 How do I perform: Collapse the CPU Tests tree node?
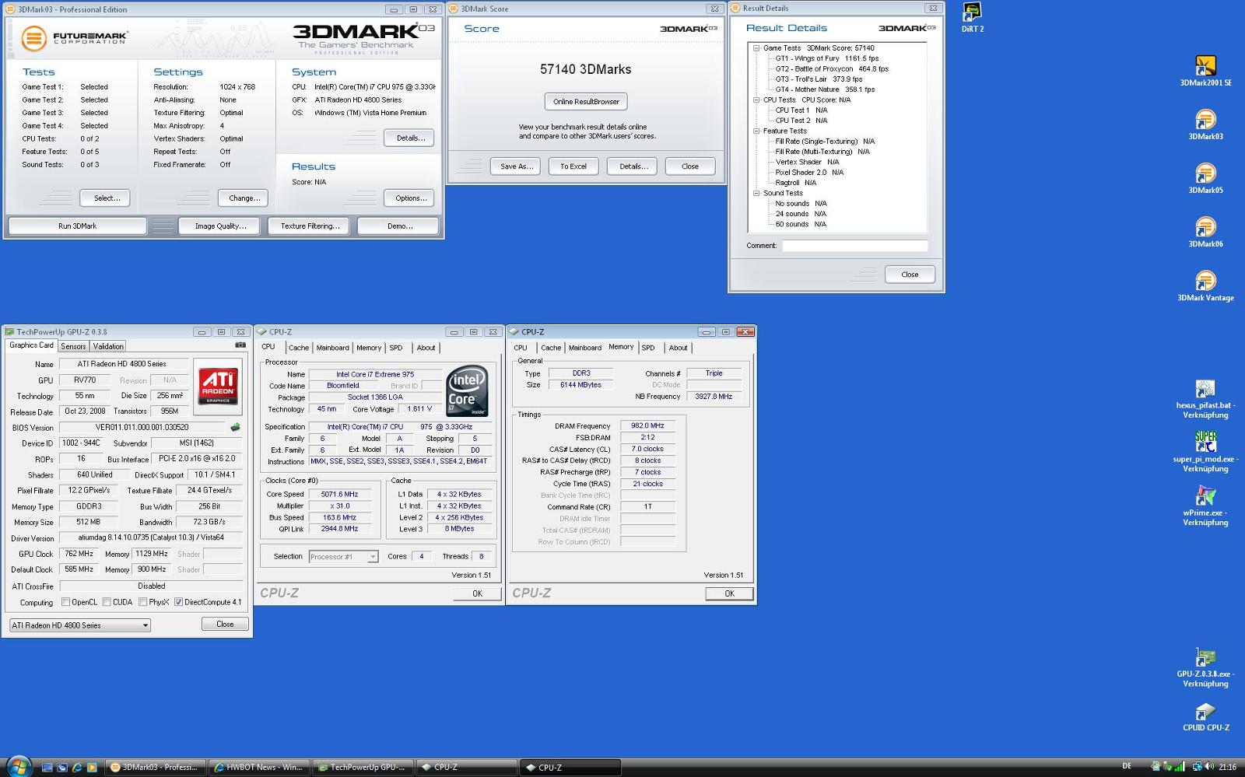(x=756, y=100)
